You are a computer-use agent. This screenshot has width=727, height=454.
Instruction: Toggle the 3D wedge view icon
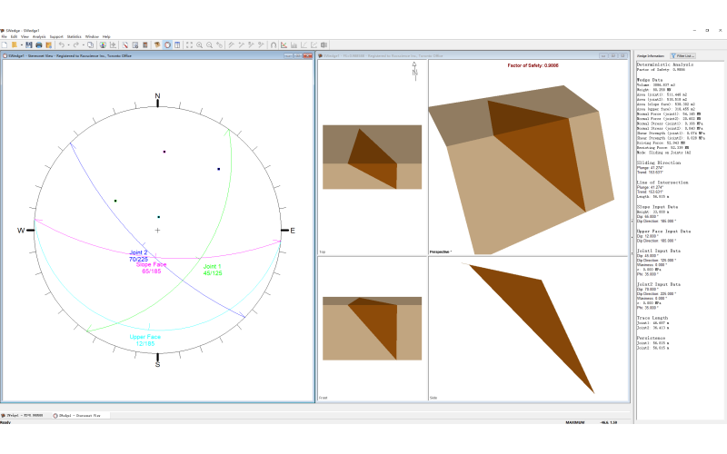[157, 44]
